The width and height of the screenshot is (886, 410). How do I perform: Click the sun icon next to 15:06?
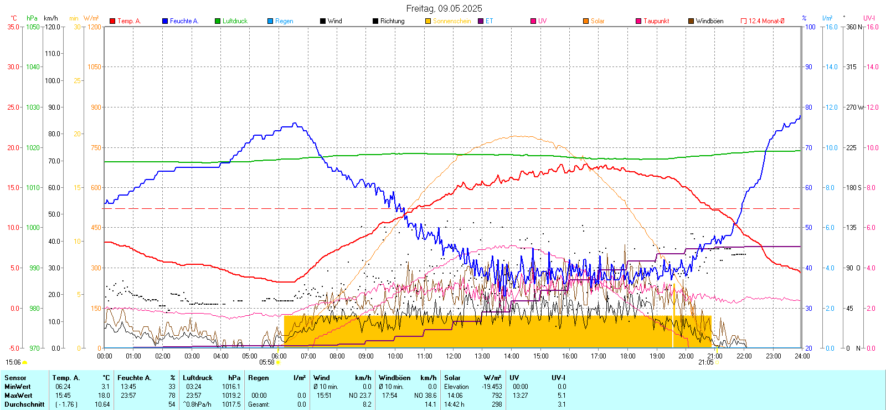point(25,362)
